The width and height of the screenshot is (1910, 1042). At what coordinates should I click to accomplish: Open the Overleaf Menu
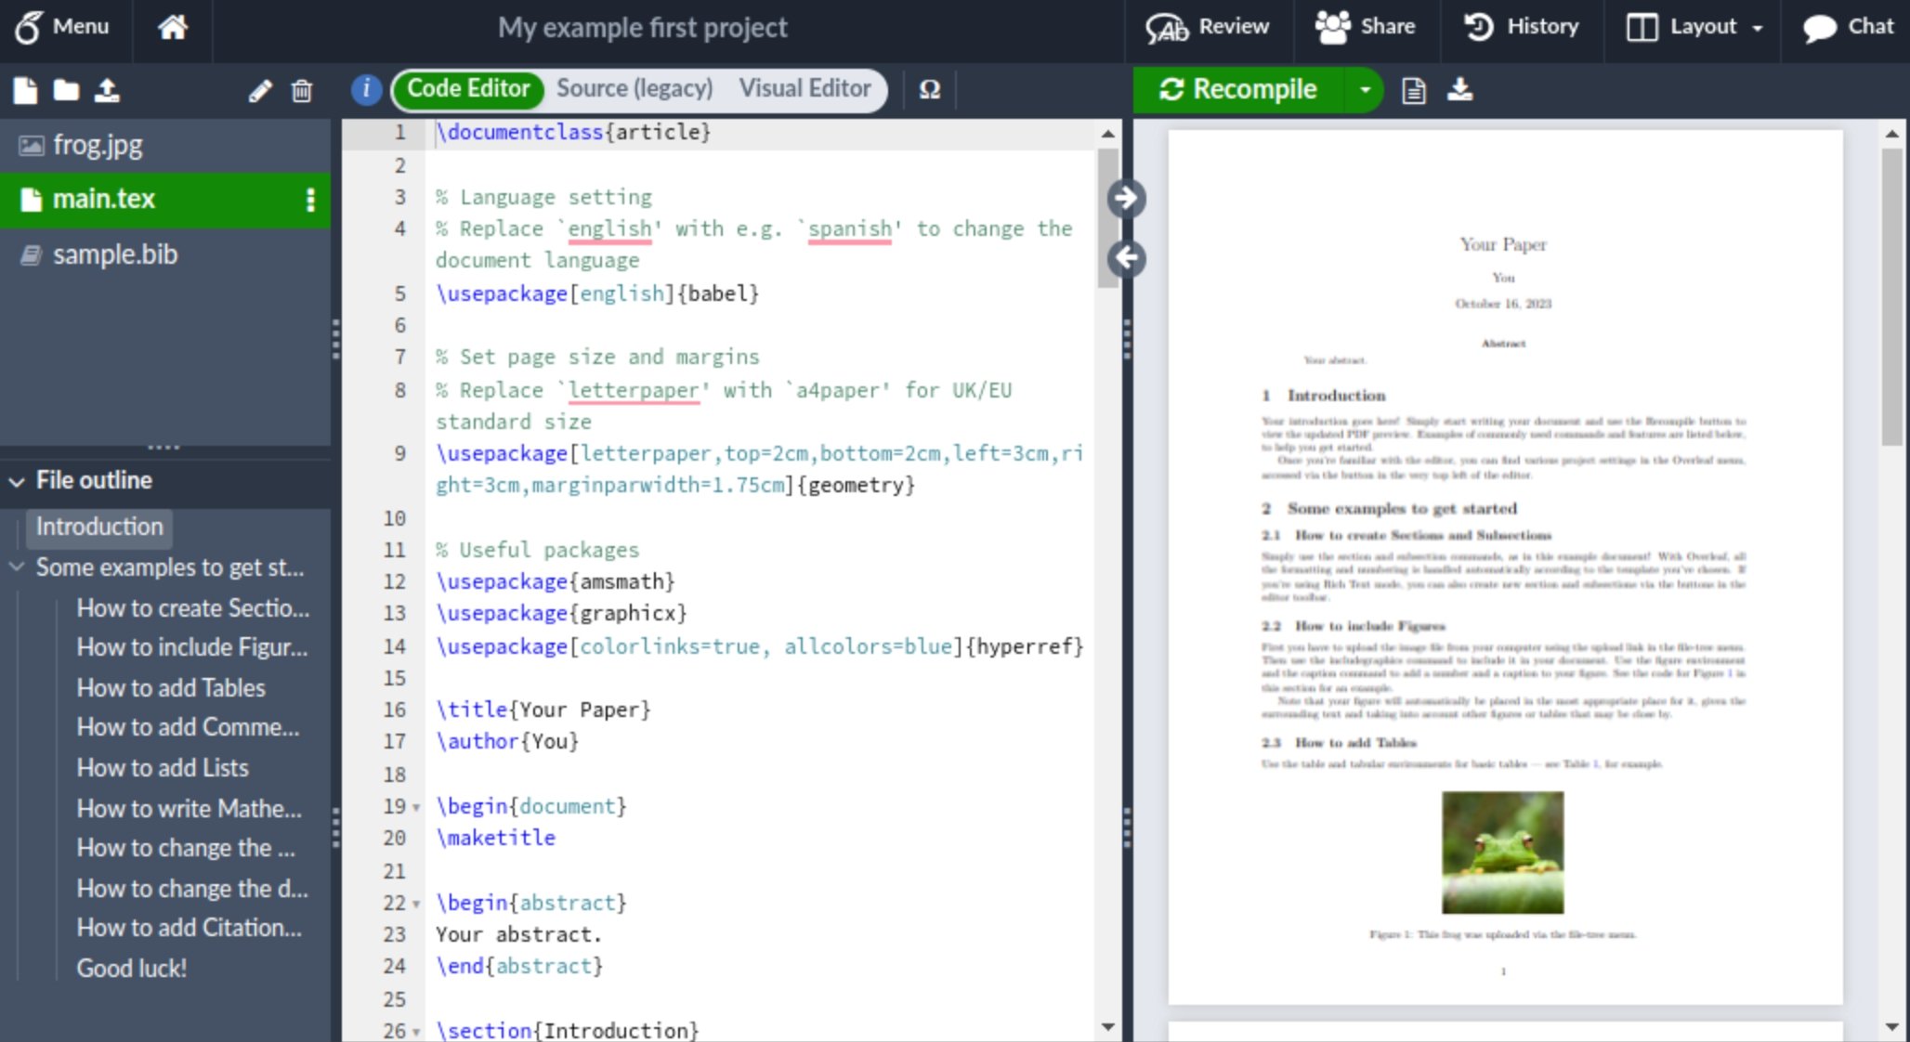(x=62, y=27)
